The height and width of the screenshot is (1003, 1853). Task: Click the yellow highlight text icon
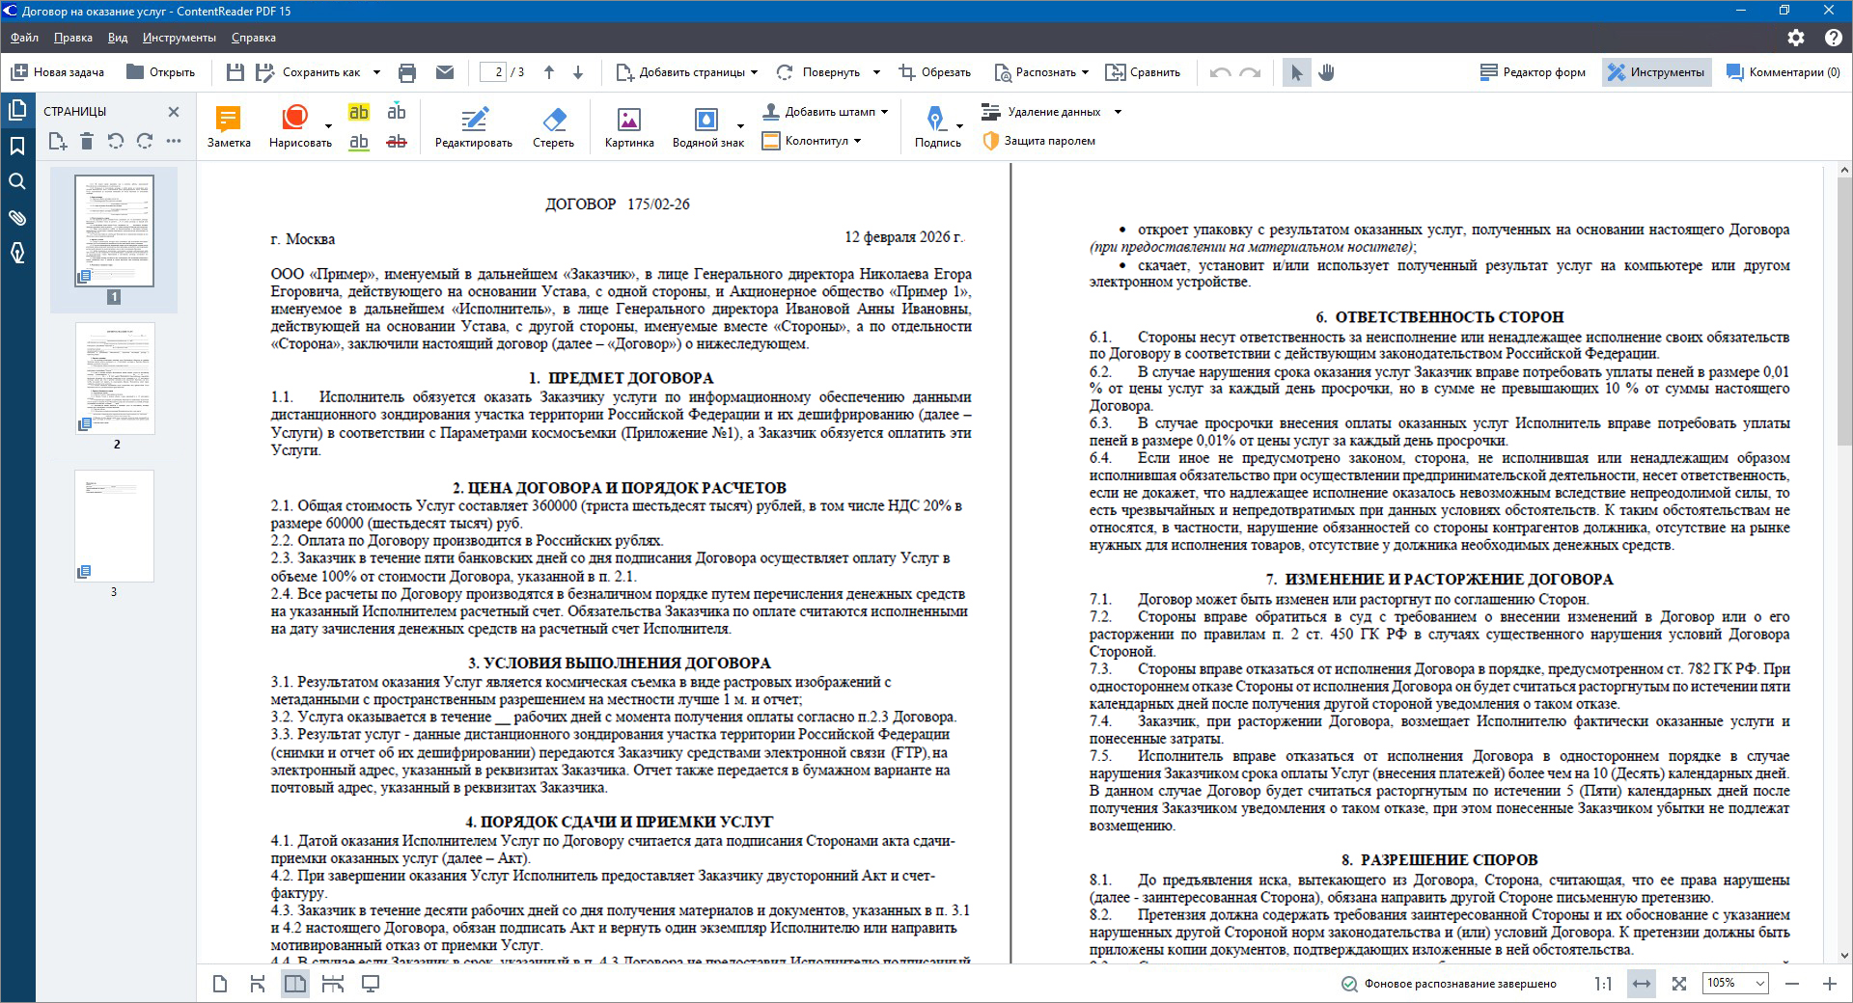[x=359, y=112]
